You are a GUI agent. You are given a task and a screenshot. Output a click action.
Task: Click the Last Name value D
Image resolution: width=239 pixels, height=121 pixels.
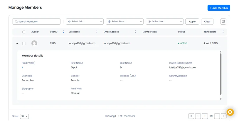coord(121,67)
